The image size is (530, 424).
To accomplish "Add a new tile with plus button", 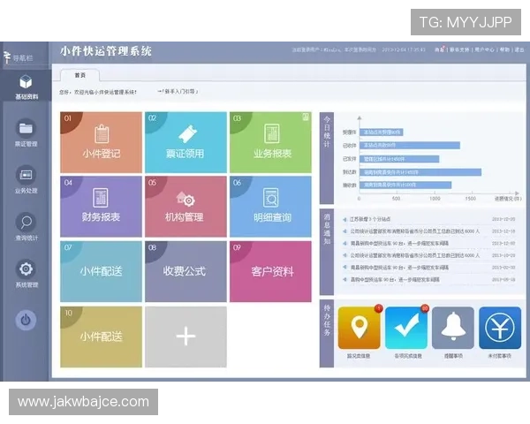I will coord(185,337).
